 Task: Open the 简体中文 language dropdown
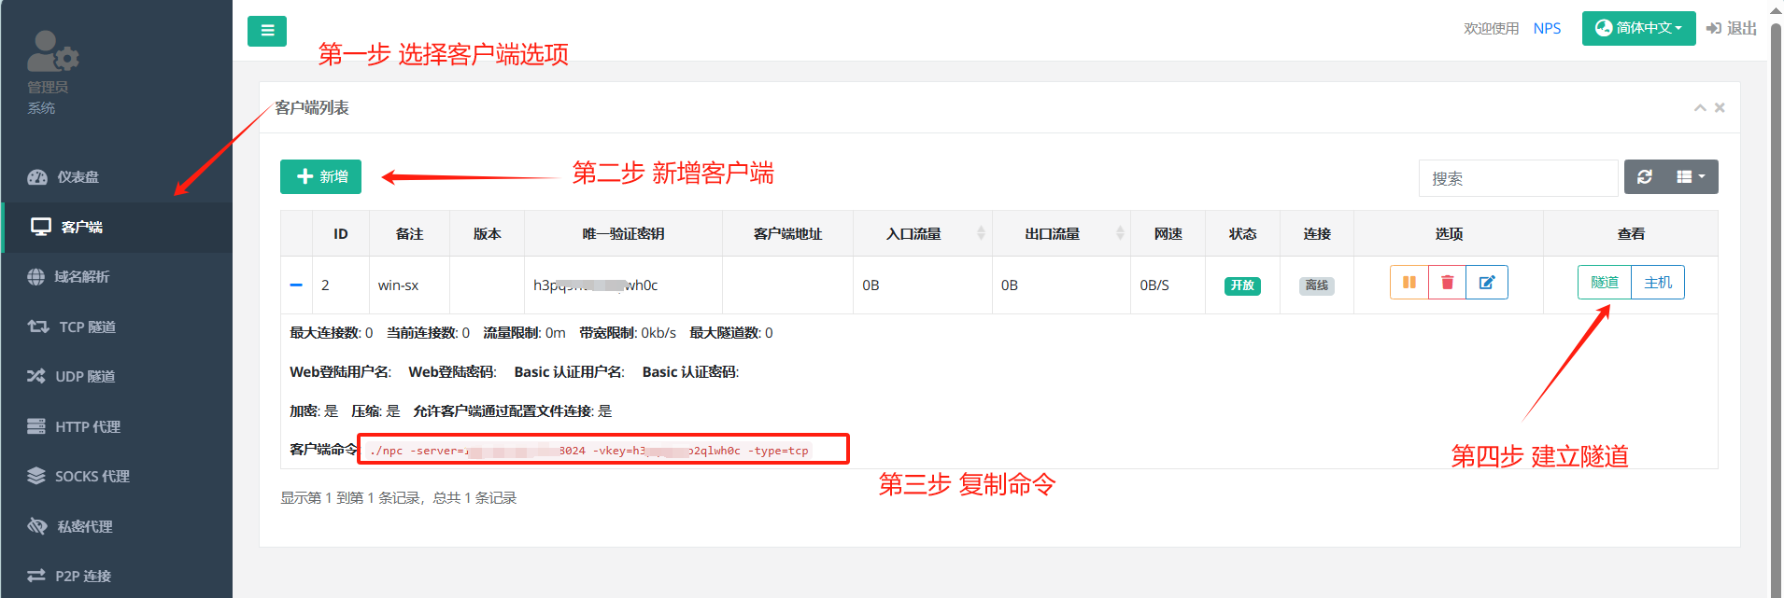(1638, 28)
